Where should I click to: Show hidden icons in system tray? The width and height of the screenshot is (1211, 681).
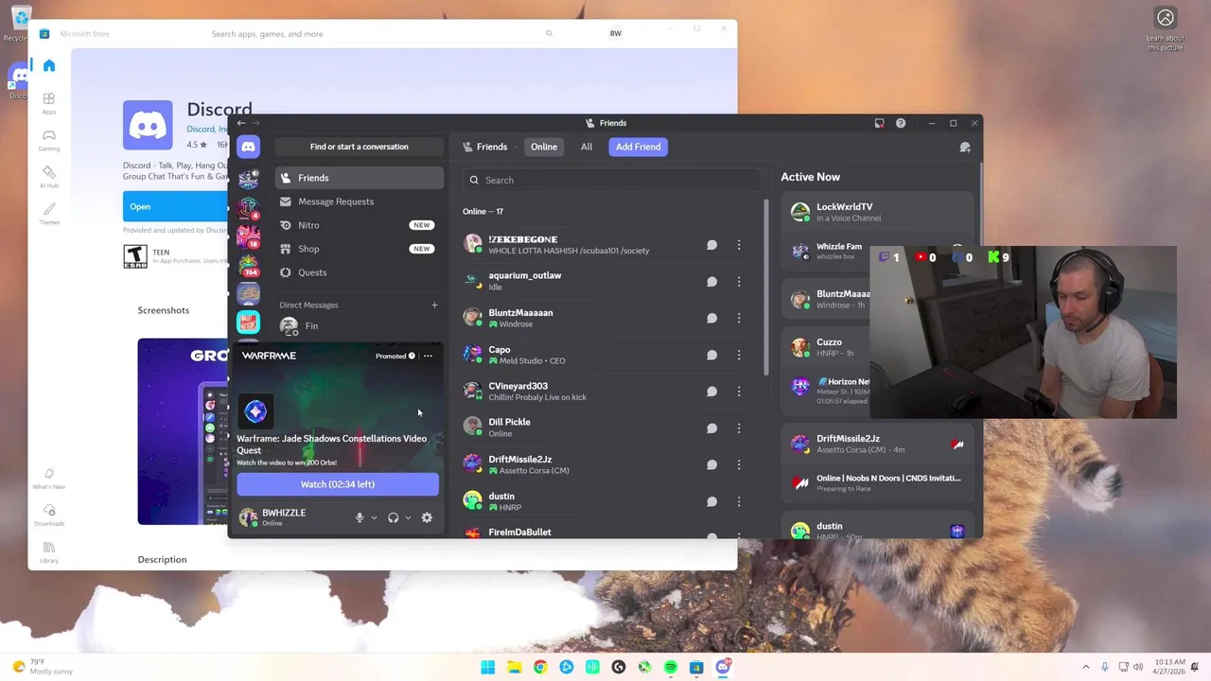click(x=1086, y=667)
